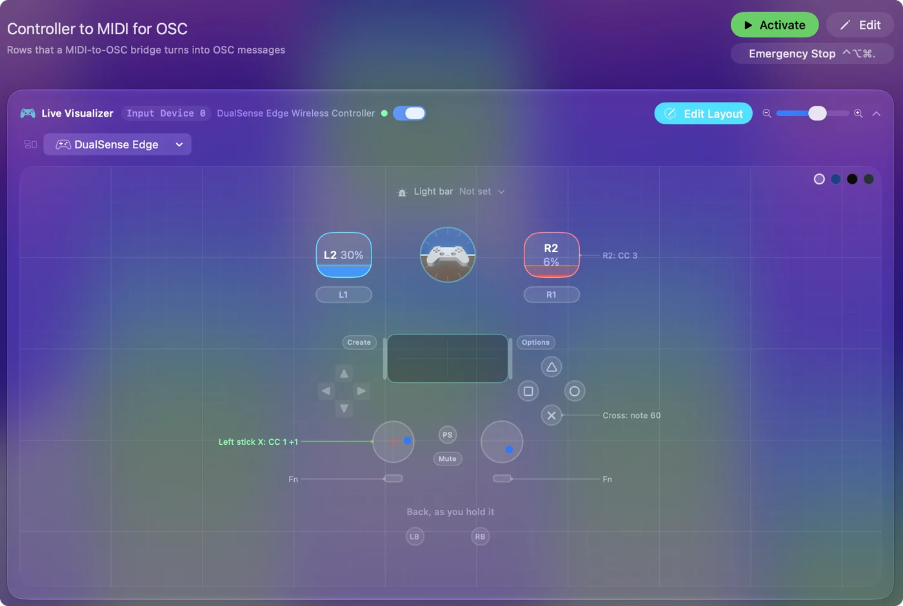
Task: Click the Live Visualizer gamepad icon
Action: pos(28,113)
